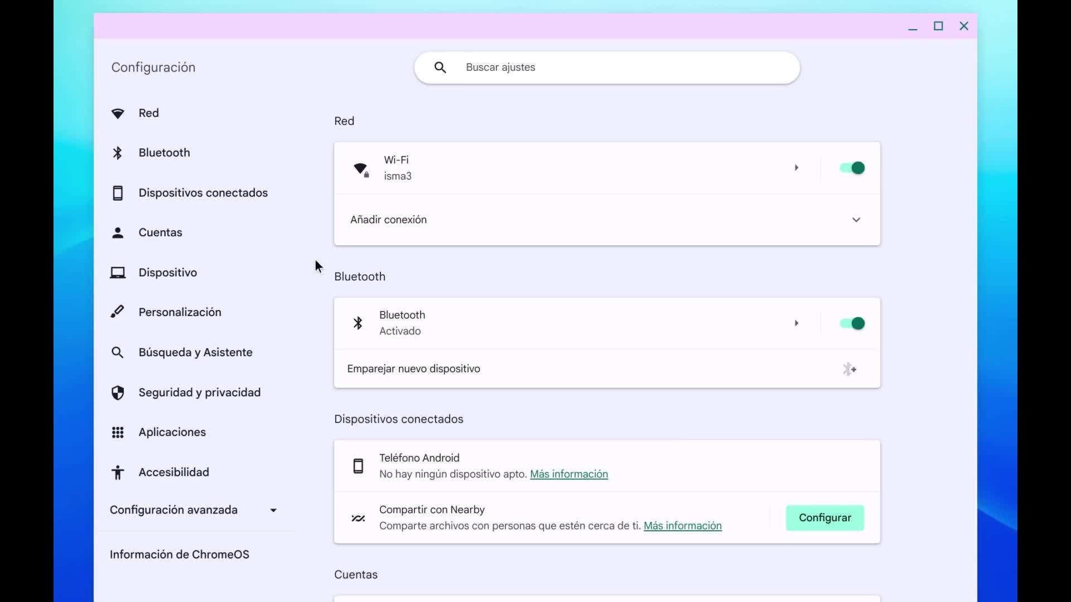Click the Buscar ajustes search field
This screenshot has height=602, width=1071.
click(614, 67)
